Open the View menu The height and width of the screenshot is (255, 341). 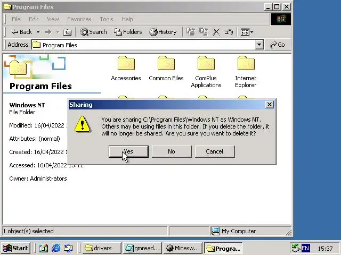(x=53, y=19)
